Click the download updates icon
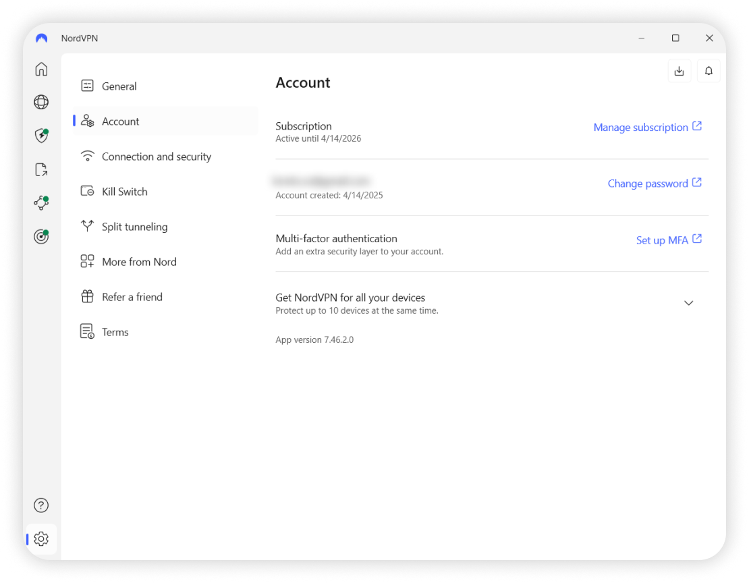This screenshot has width=749, height=583. [x=679, y=71]
